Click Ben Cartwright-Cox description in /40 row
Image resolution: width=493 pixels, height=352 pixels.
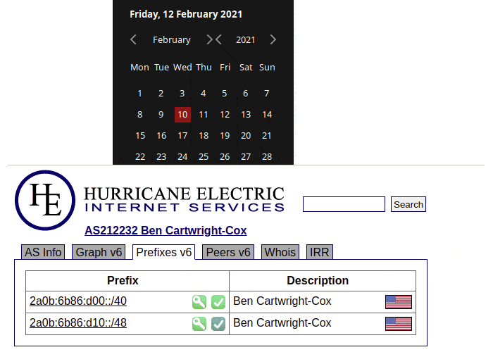pos(282,301)
